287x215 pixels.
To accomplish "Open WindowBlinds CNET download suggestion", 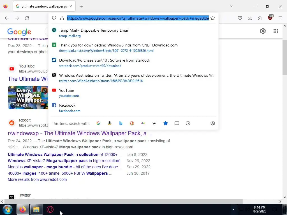I will [x=133, y=48].
